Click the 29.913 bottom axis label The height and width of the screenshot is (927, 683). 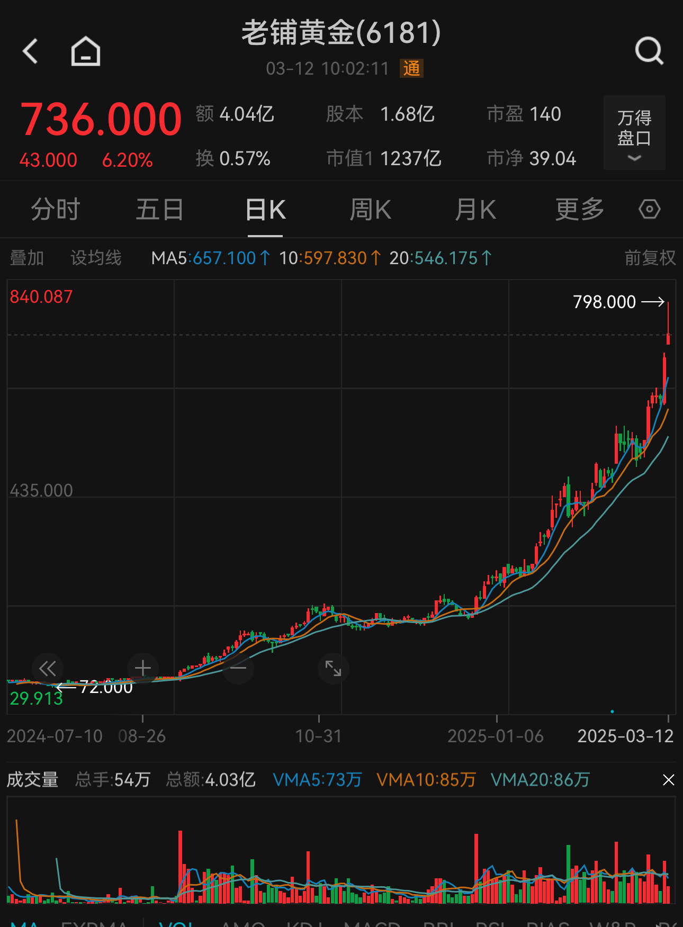(x=37, y=699)
